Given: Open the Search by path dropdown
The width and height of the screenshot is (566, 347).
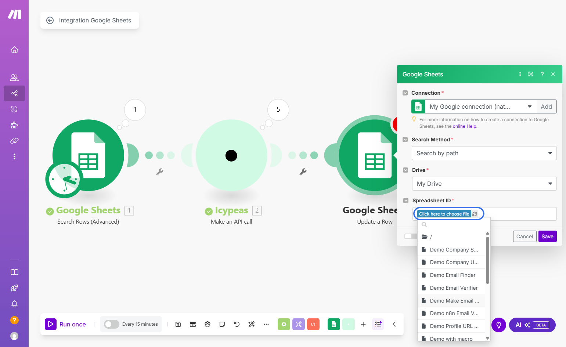Looking at the screenshot, I should (484, 153).
